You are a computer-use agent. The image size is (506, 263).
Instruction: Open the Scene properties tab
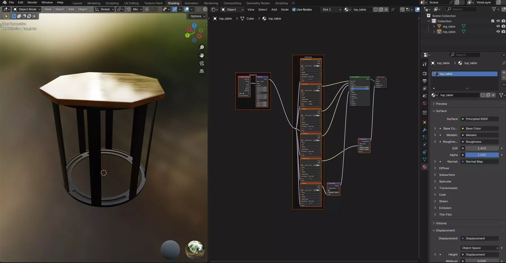425,96
